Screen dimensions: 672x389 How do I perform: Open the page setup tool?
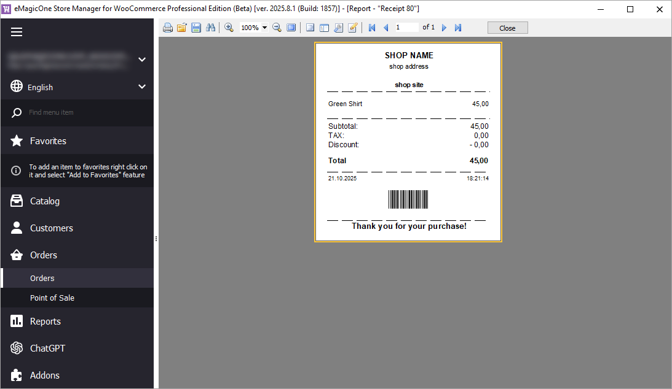338,27
